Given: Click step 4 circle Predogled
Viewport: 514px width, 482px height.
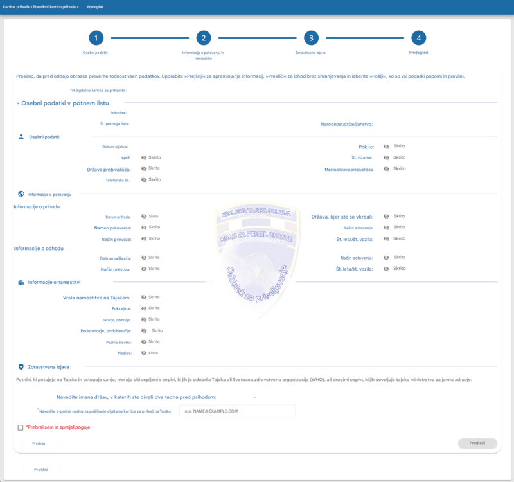Looking at the screenshot, I should pyautogui.click(x=419, y=38).
